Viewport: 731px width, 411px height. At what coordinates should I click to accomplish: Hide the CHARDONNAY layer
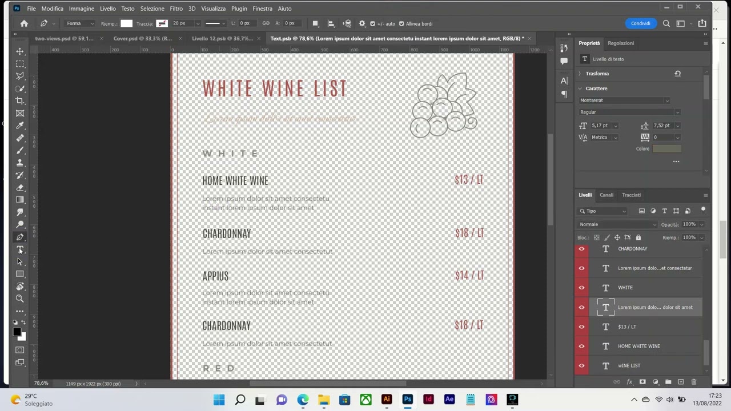click(581, 249)
